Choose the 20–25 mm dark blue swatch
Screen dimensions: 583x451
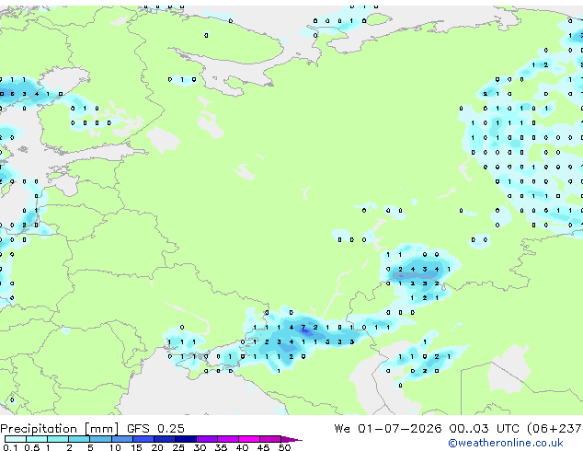point(164,439)
